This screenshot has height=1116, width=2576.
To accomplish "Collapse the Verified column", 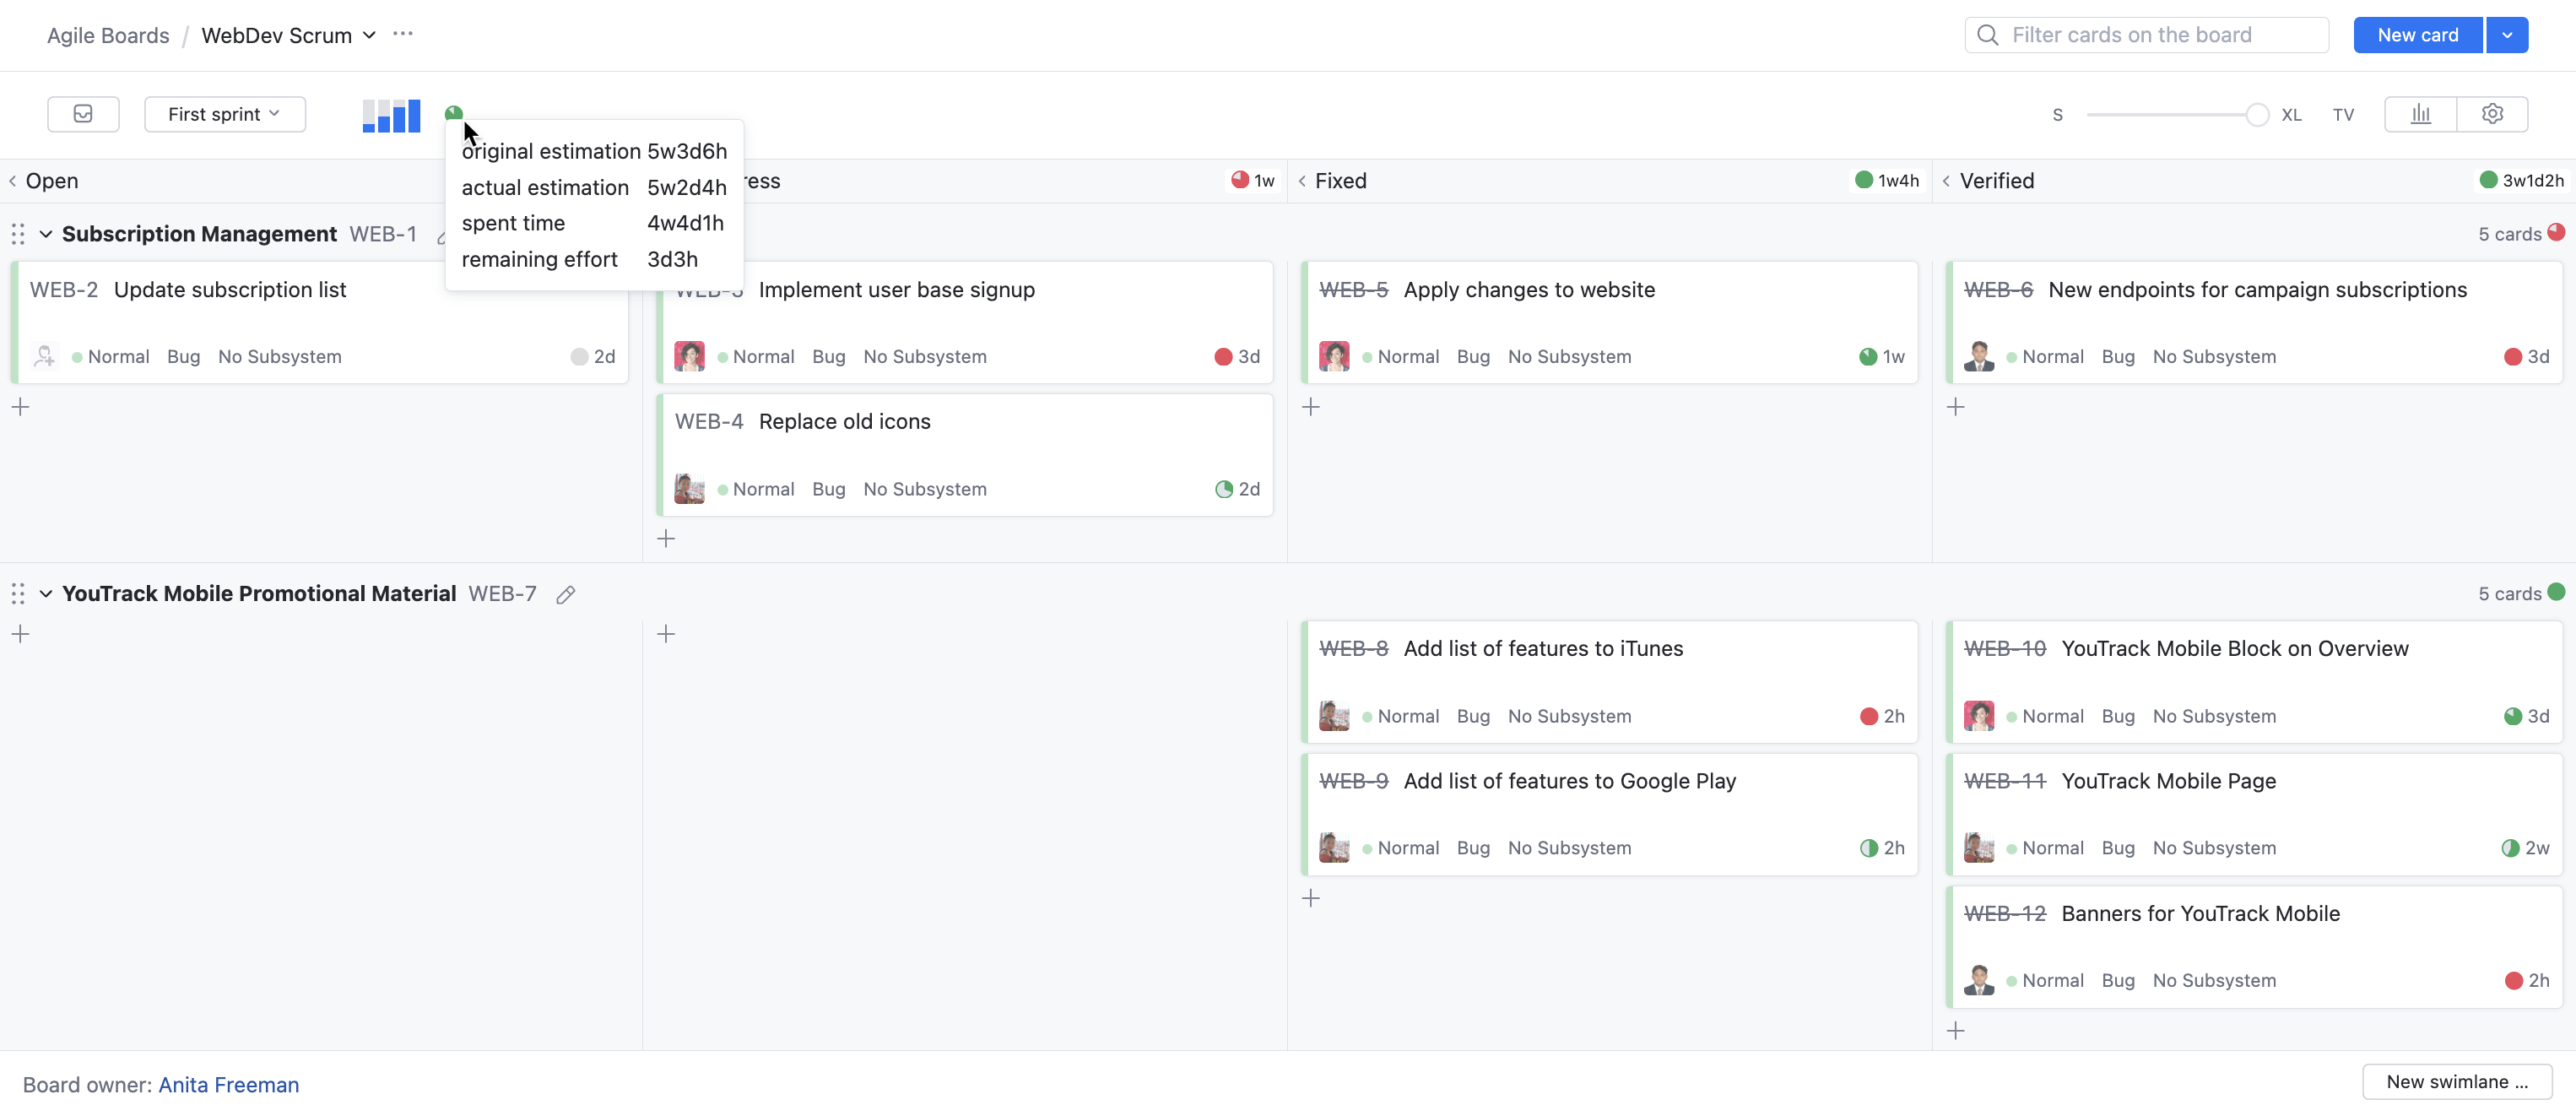I will point(1946,181).
